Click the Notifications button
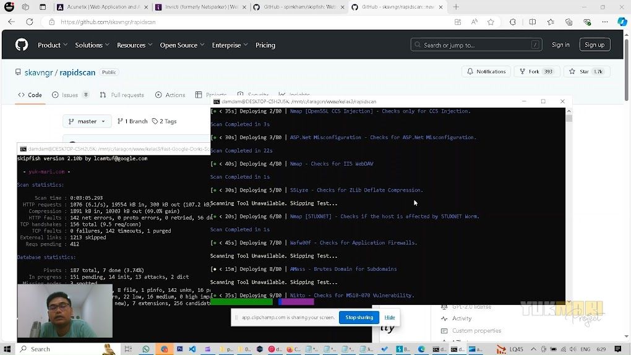Screen dimensions: 631x355 [486, 72]
